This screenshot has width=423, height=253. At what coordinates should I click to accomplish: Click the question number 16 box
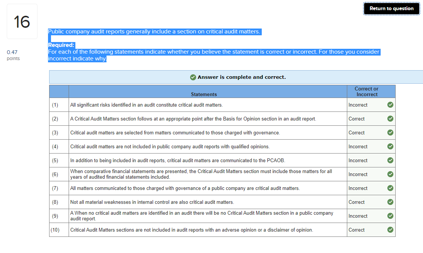click(x=22, y=21)
